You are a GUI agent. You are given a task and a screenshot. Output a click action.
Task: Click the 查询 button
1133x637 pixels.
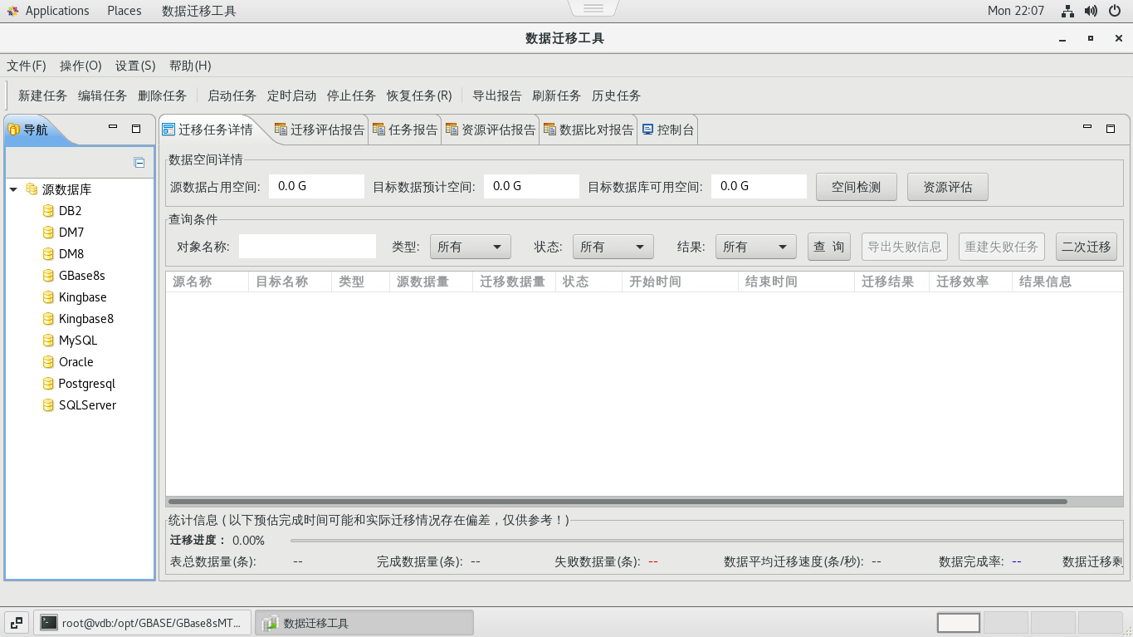829,247
